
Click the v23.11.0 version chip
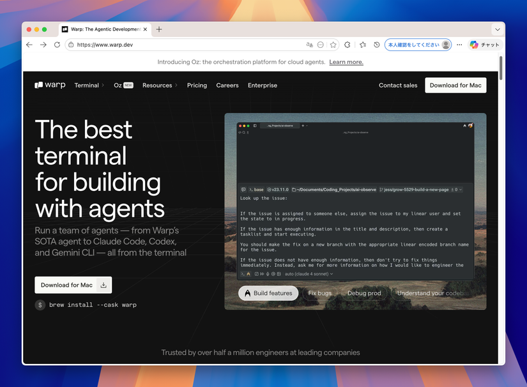coord(278,190)
